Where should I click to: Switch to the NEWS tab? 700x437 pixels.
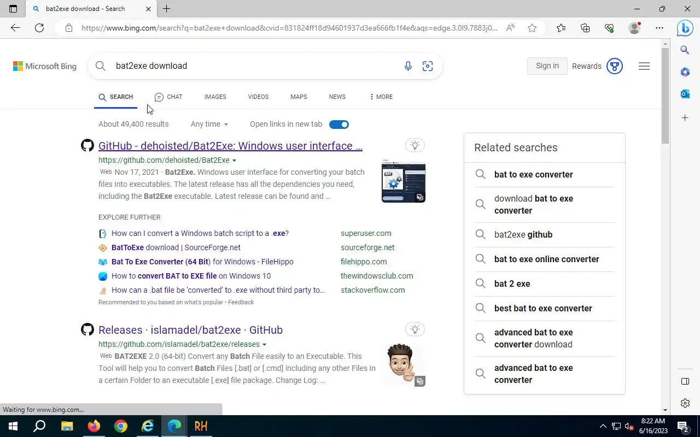(337, 97)
